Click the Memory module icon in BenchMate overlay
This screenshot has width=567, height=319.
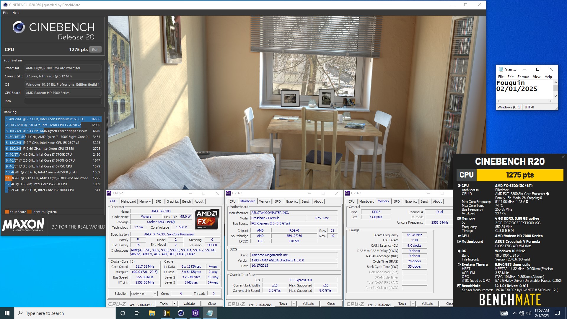pos(459,219)
